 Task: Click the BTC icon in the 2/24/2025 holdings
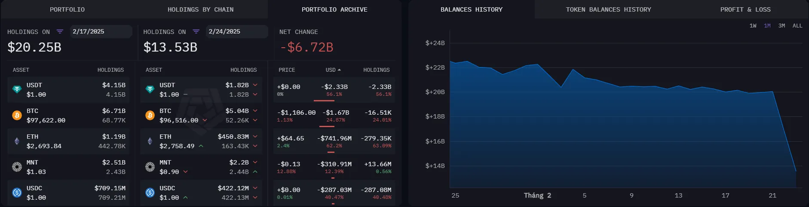(x=150, y=116)
